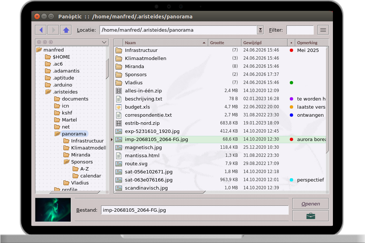Click the briefcase button
The image size is (365, 243).
[x=310, y=216]
